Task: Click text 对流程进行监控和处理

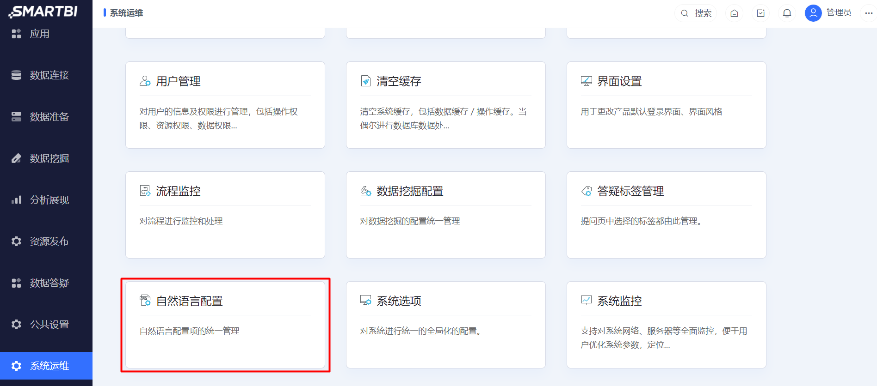Action: pos(181,221)
